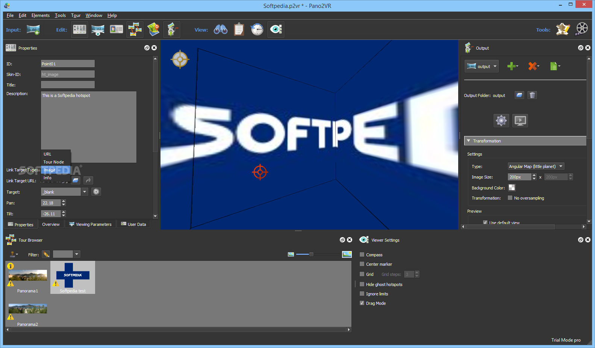Click the Background Color swatch
595x348 pixels.
click(512, 188)
